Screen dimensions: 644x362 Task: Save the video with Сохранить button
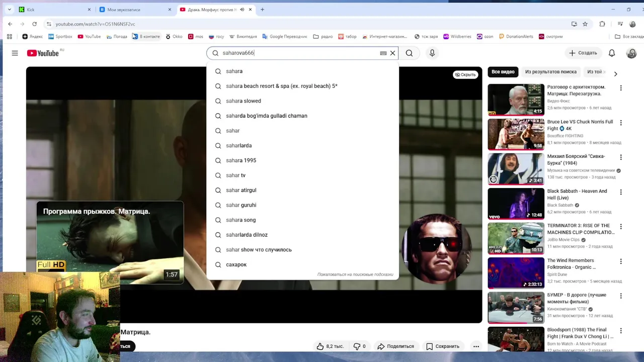443,346
